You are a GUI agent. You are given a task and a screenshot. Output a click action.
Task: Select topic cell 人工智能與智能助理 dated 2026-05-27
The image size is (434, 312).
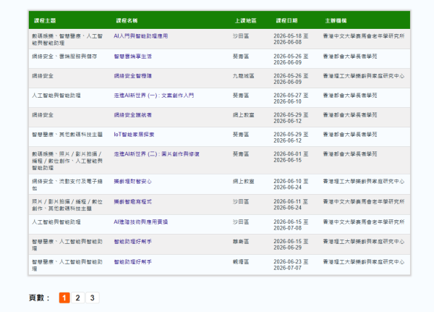[x=56, y=96]
